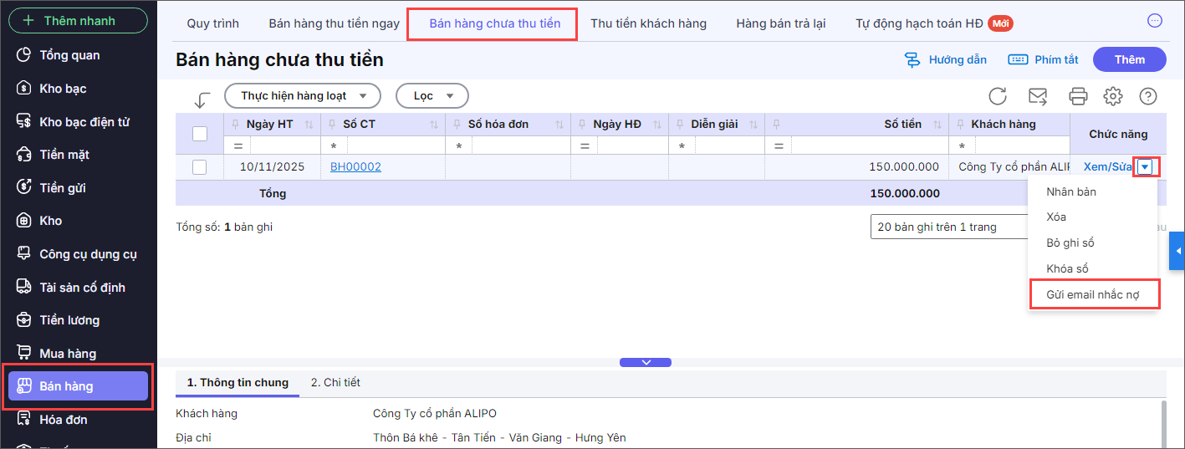Click the send email envelope icon

[x=1038, y=96]
